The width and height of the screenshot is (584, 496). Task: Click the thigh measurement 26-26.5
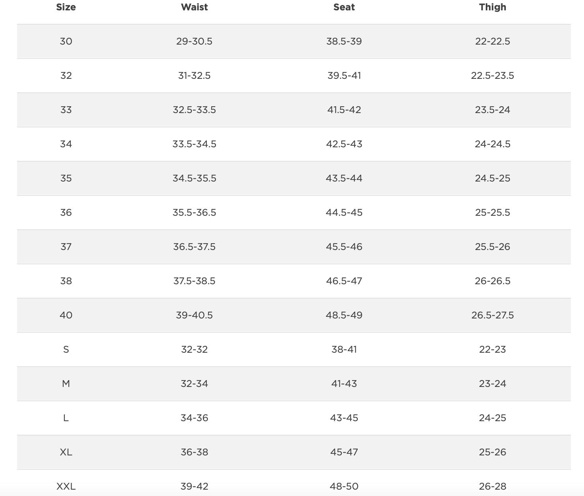click(493, 281)
